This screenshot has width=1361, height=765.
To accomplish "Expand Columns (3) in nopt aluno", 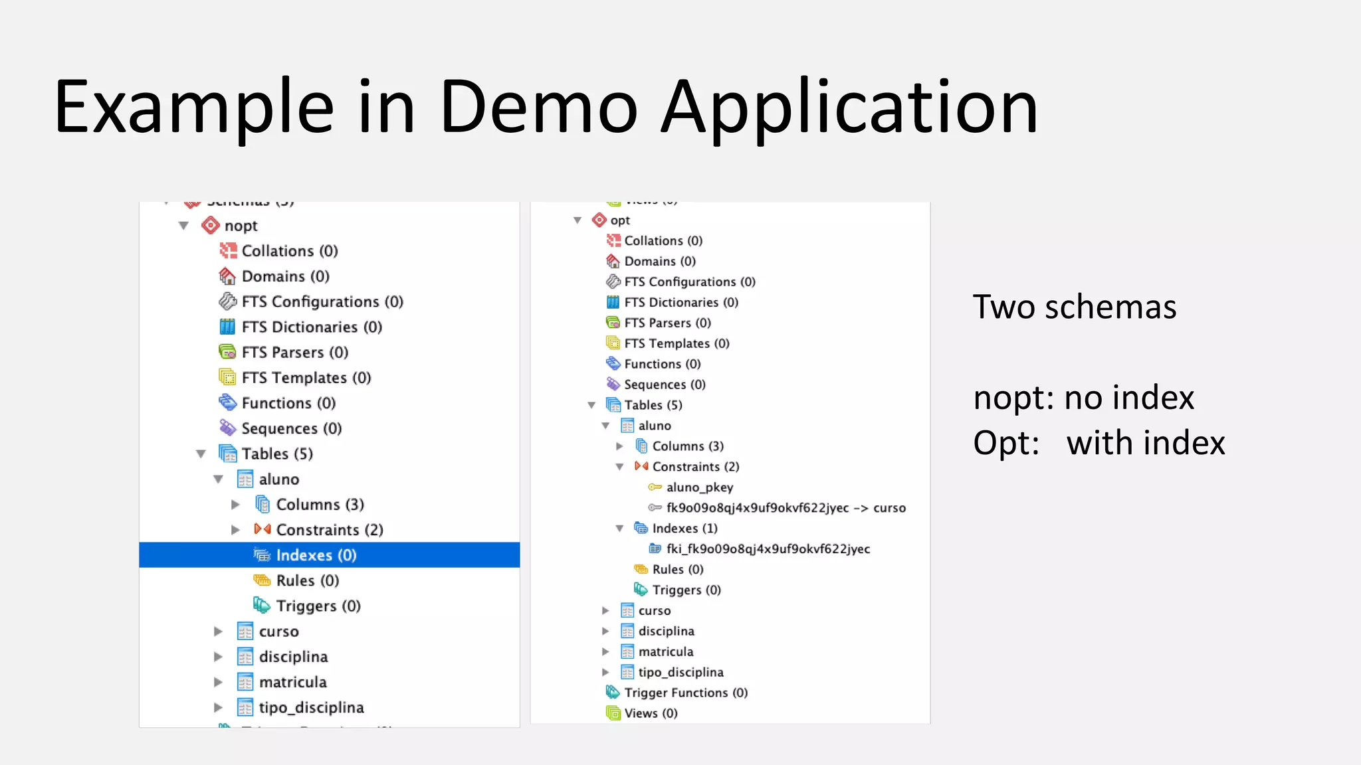I will pos(235,505).
